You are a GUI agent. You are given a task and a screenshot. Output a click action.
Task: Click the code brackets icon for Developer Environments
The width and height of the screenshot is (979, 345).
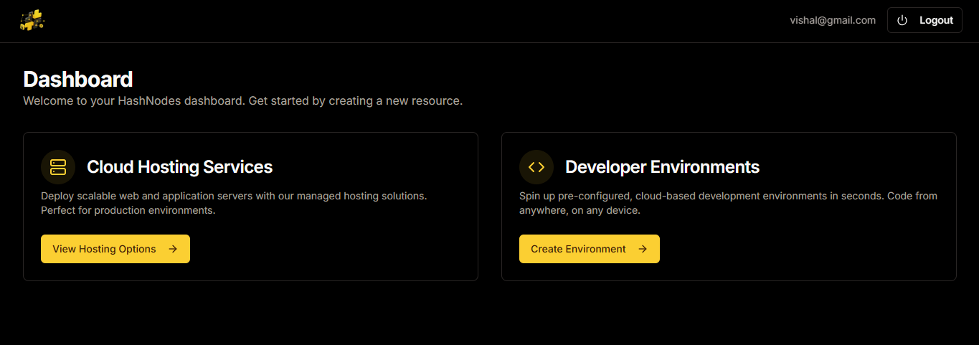click(x=536, y=167)
